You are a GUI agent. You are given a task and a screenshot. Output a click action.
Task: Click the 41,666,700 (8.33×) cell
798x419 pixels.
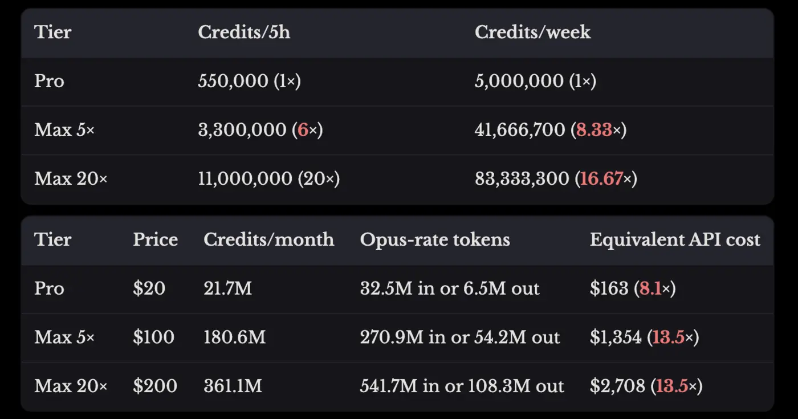pos(550,131)
